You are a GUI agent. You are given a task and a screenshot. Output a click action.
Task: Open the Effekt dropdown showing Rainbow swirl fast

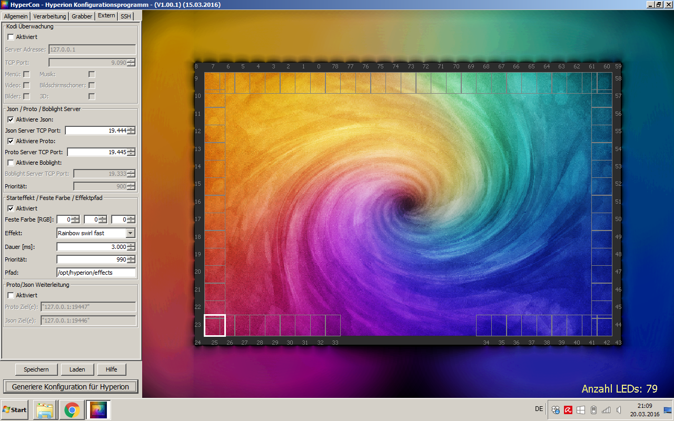[x=131, y=233]
